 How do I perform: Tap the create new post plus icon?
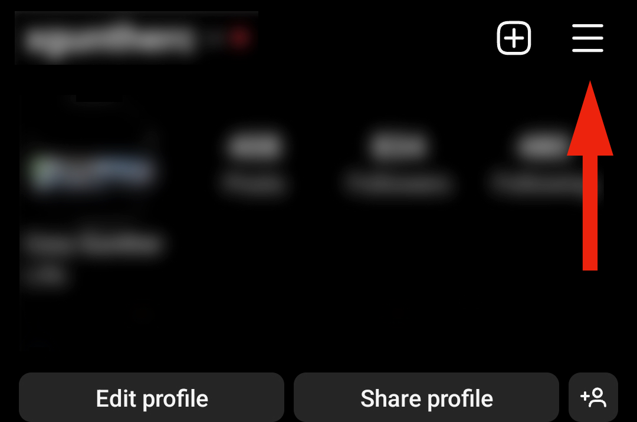click(514, 38)
